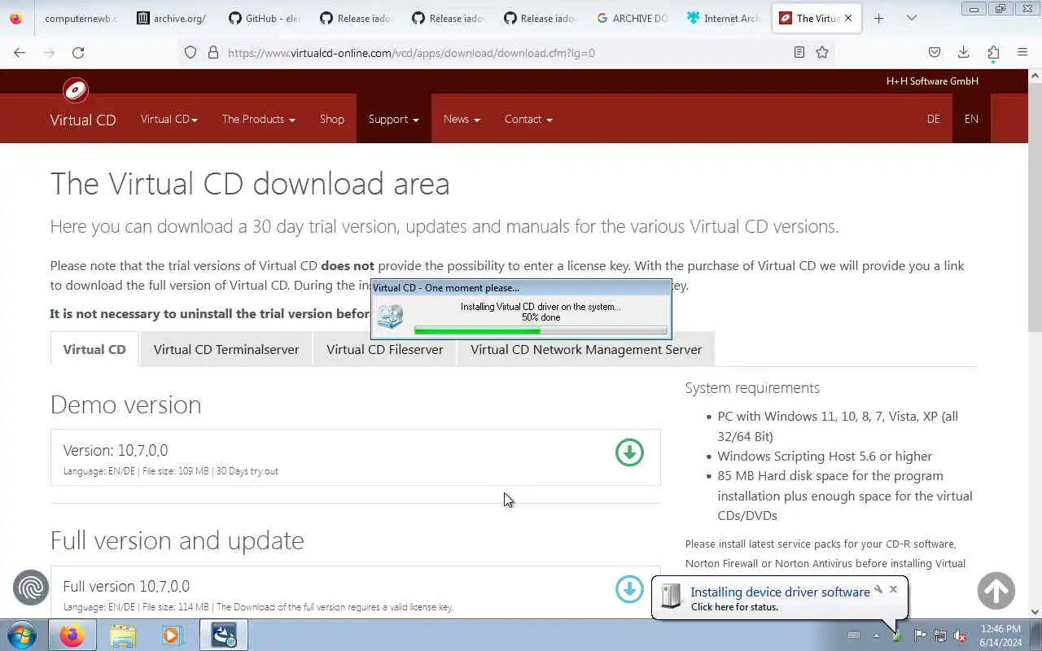Open Action Center flag icon
Screen dimensions: 1042x651
click(x=920, y=636)
